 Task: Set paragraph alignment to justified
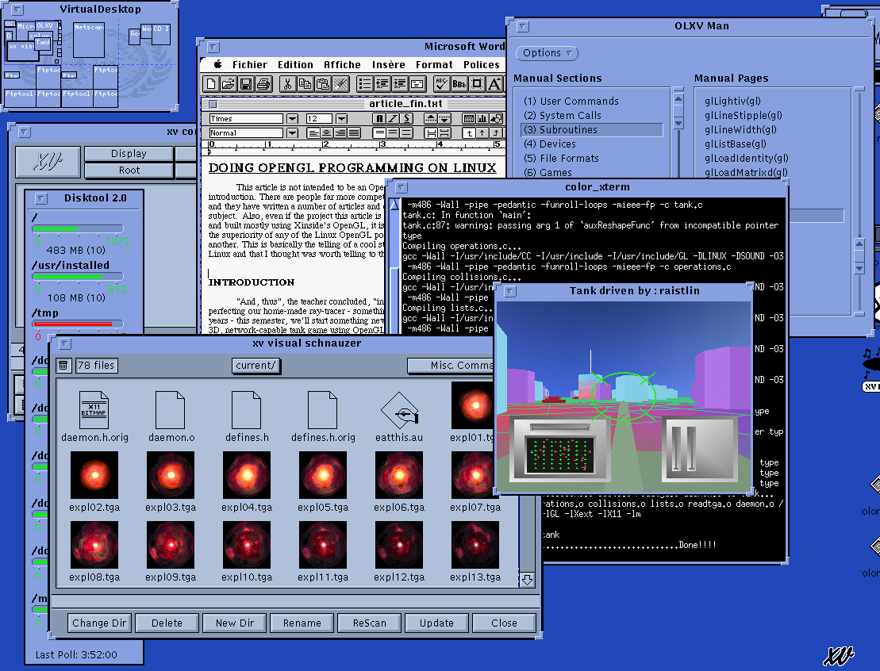tap(354, 133)
